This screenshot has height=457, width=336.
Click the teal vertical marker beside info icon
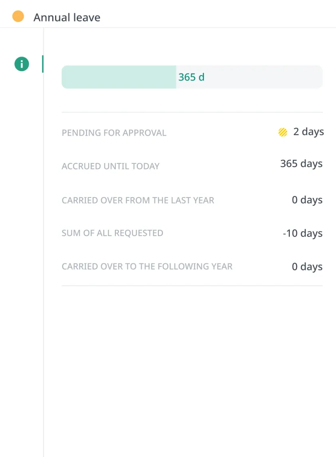click(43, 64)
